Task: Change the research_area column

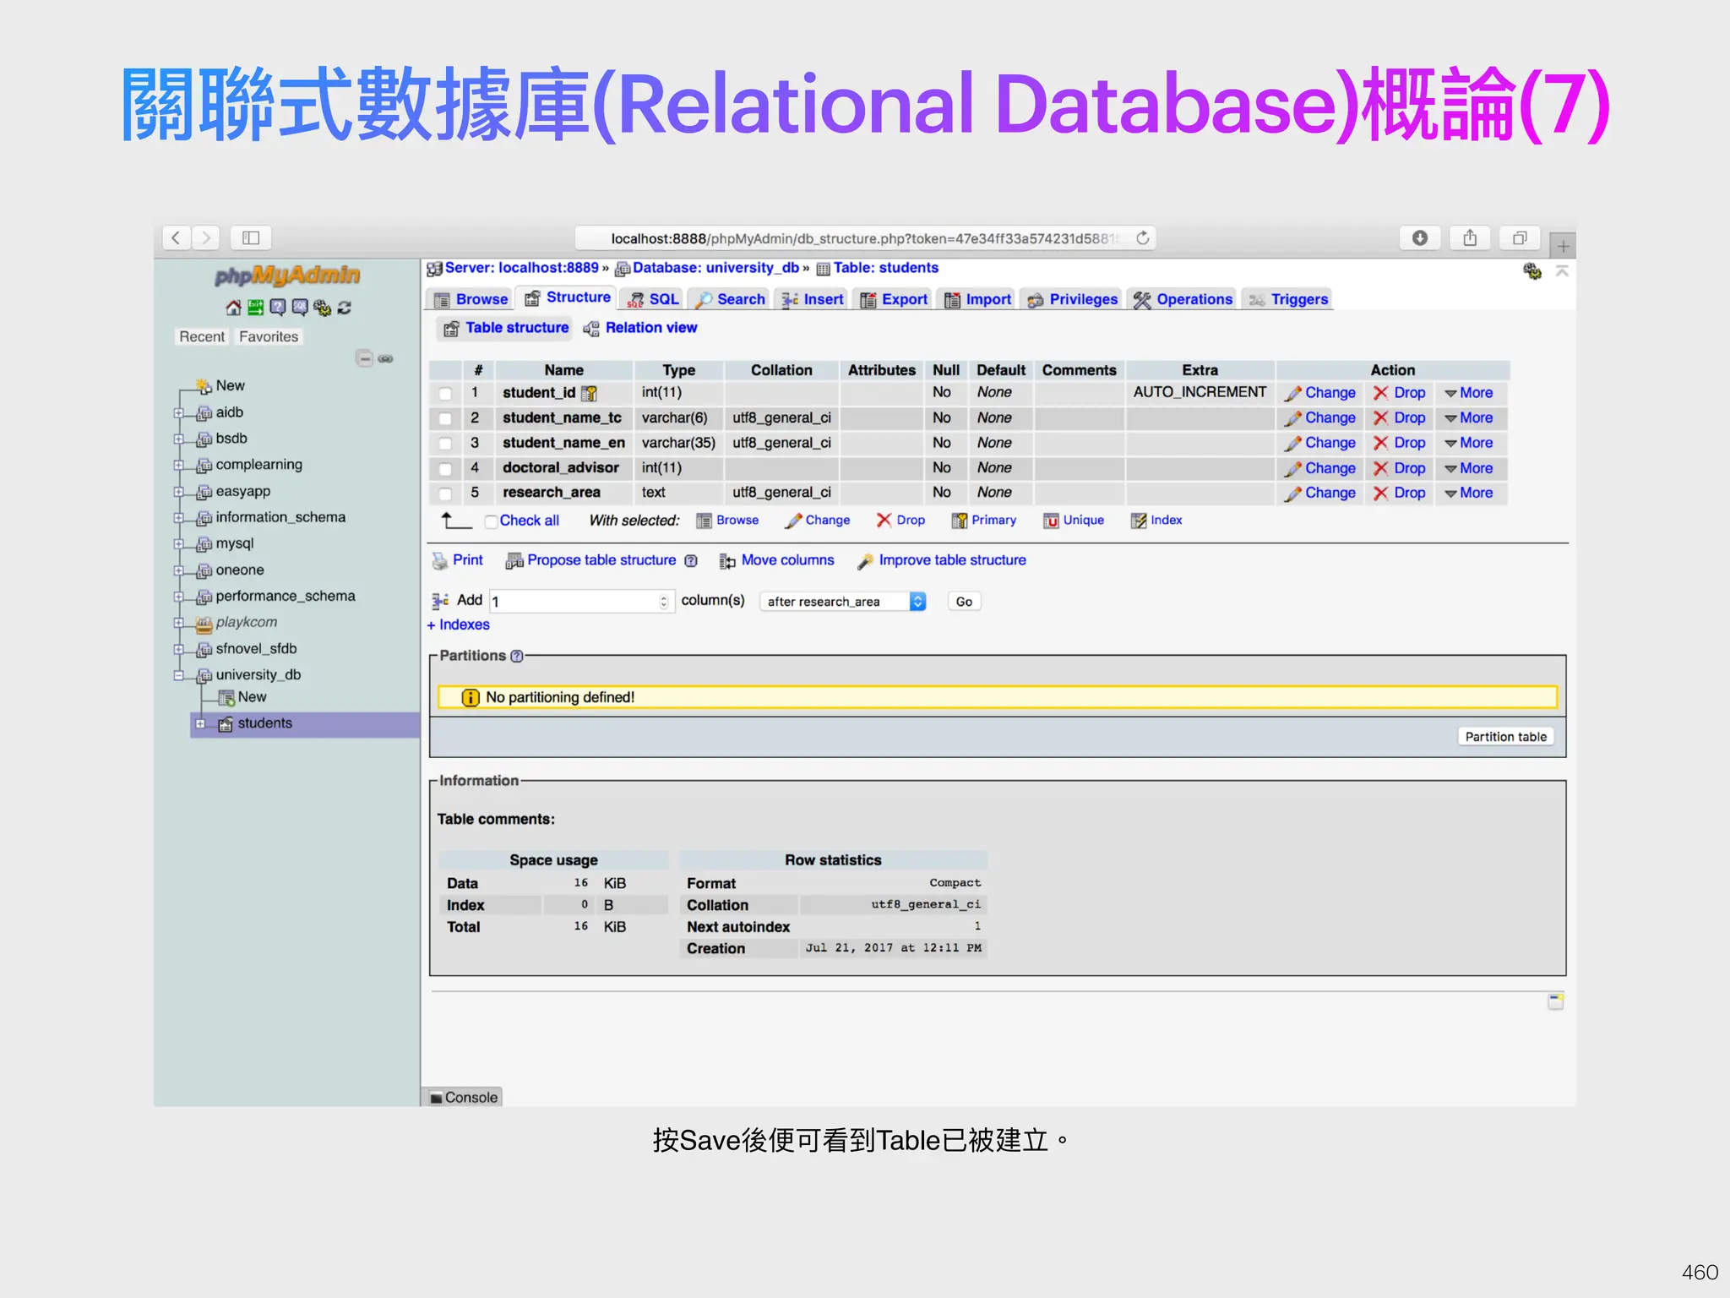Action: tap(1319, 493)
